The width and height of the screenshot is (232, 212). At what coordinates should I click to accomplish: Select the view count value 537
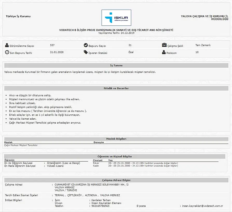52,45
